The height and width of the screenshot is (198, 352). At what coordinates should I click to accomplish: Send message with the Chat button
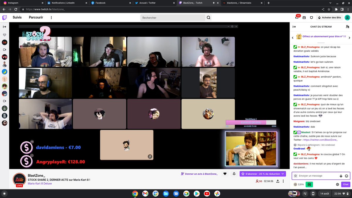(x=346, y=185)
